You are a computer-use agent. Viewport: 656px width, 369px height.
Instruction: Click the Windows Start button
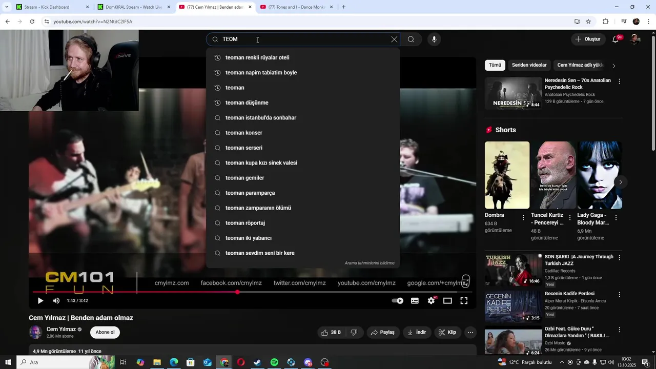pyautogui.click(x=8, y=362)
